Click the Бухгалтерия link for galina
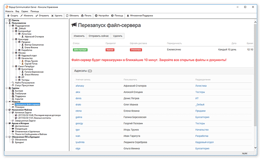 click(202, 117)
